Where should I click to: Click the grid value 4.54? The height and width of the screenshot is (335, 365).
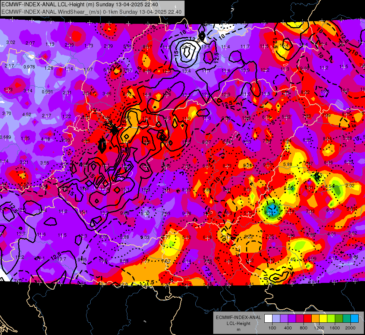point(330,186)
